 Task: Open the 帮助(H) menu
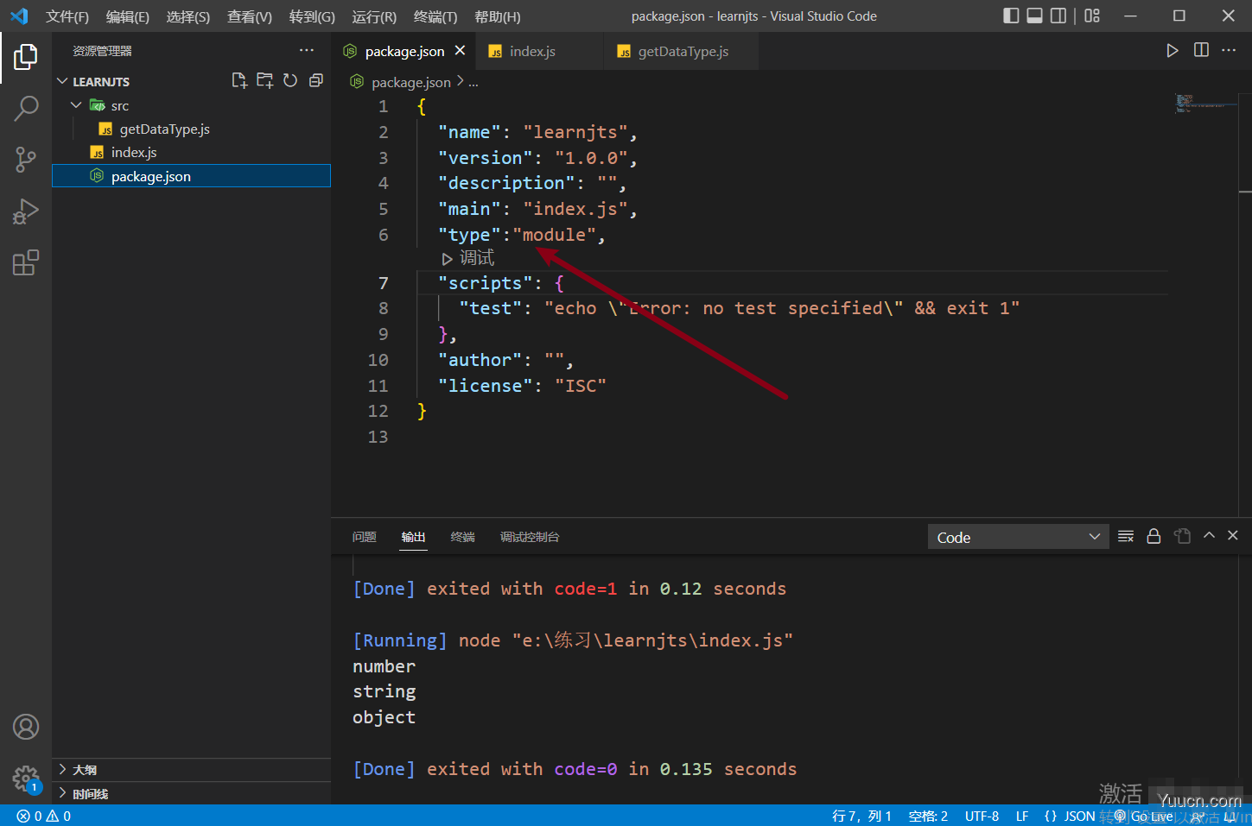click(x=498, y=16)
